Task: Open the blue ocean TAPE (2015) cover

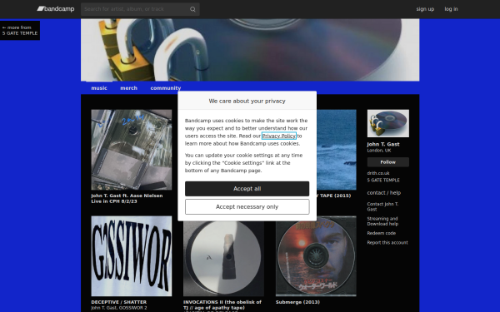Action: 337,150
